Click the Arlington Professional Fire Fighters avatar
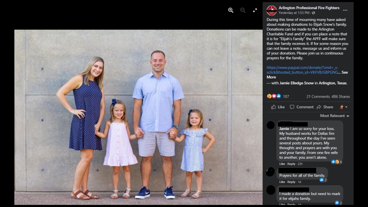This screenshot has width=368, height=207. point(271,10)
